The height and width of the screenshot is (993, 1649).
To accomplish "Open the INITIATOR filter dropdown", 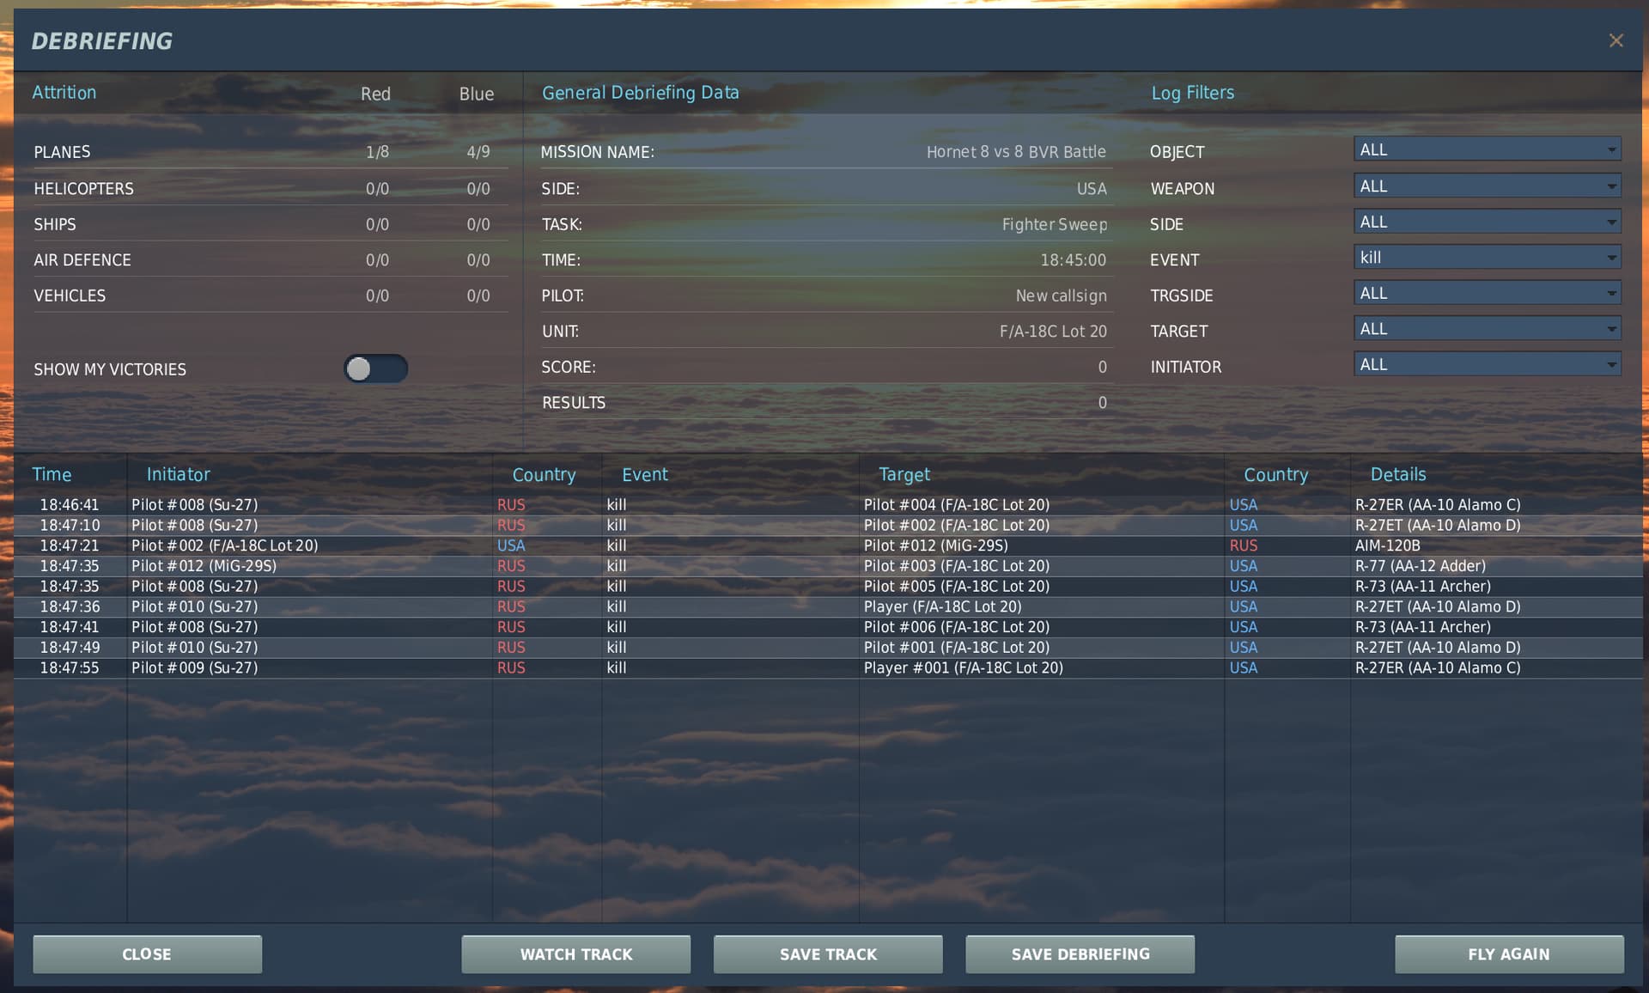I will (x=1487, y=365).
